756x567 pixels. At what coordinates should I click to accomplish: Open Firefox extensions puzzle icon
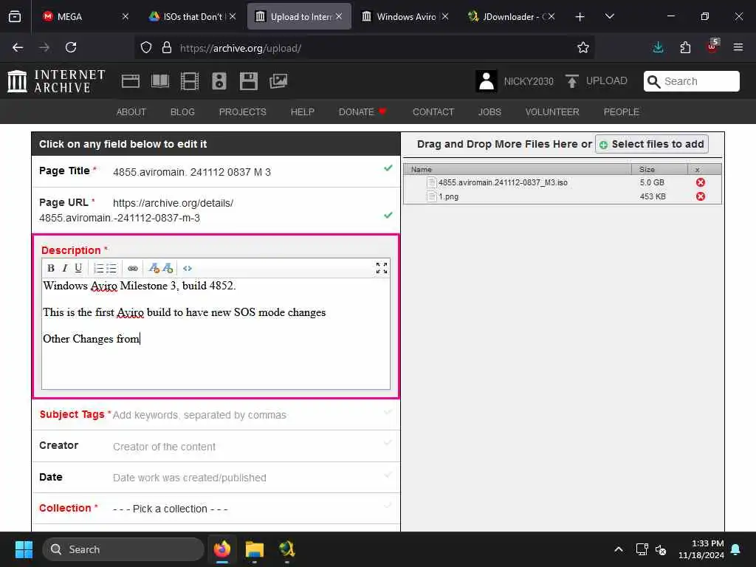pyautogui.click(x=685, y=47)
